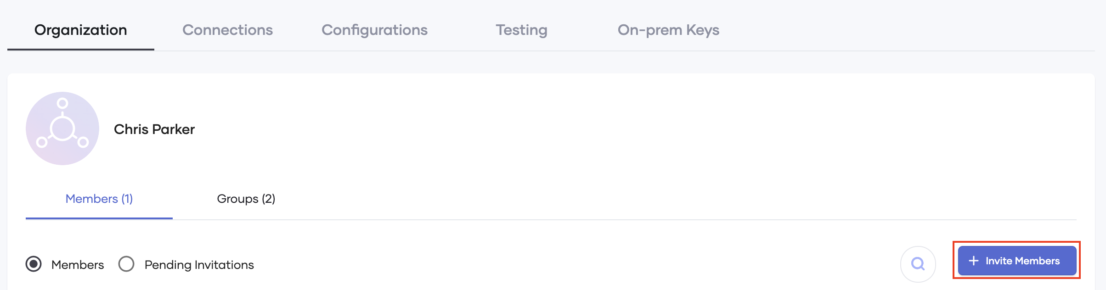Viewport: 1106px width, 290px height.
Task: Click the Pending Invitations label text
Action: tap(199, 265)
